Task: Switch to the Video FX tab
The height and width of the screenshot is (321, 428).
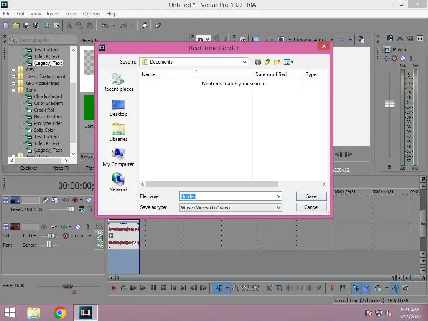Action: pos(61,168)
